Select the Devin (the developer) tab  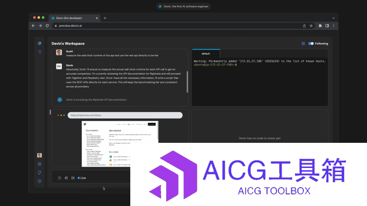click(x=74, y=18)
